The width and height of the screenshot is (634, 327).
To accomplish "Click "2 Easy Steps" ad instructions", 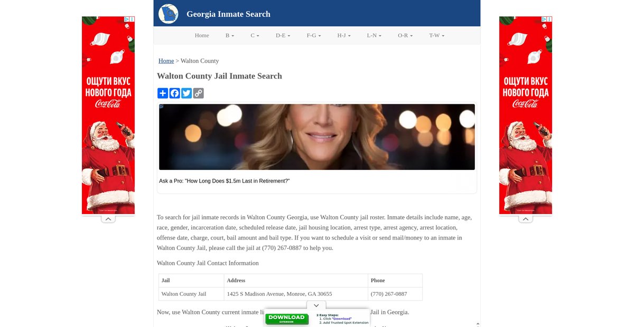I will pyautogui.click(x=342, y=319).
